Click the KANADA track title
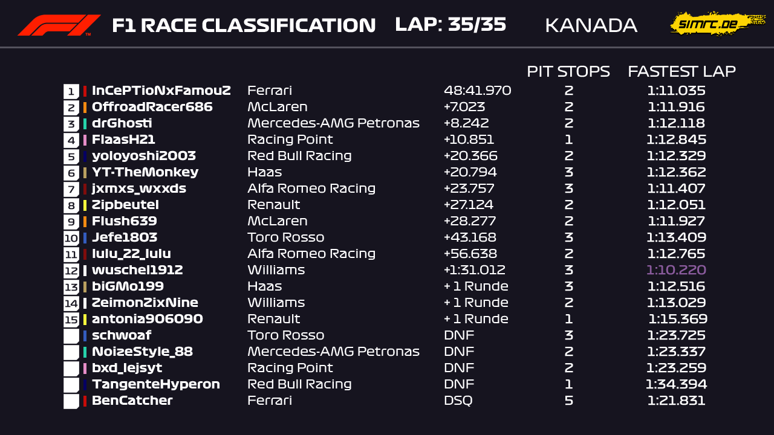The width and height of the screenshot is (774, 435). pyautogui.click(x=591, y=25)
